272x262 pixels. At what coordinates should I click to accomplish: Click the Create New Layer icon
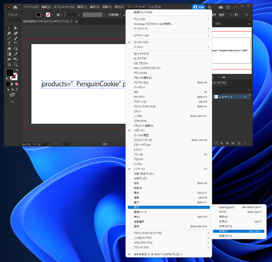point(239,143)
